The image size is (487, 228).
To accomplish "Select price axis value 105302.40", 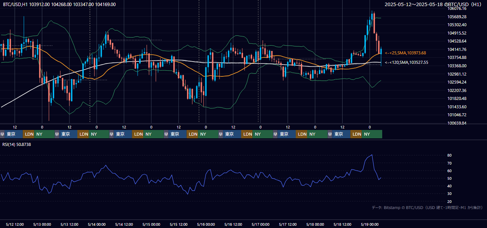I will tap(457, 25).
